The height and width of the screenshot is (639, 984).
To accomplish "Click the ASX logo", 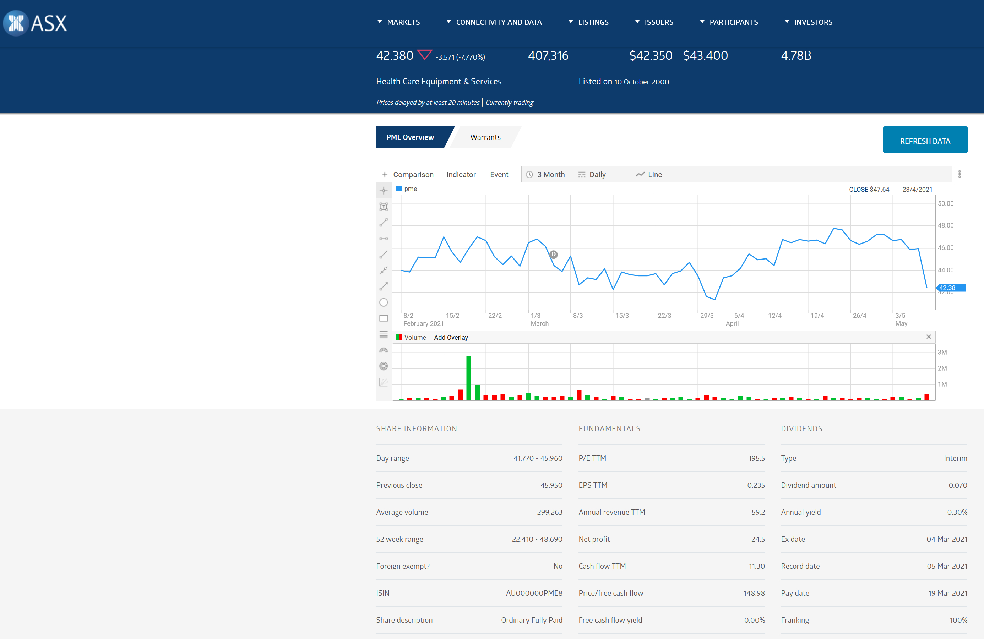I will click(35, 23).
